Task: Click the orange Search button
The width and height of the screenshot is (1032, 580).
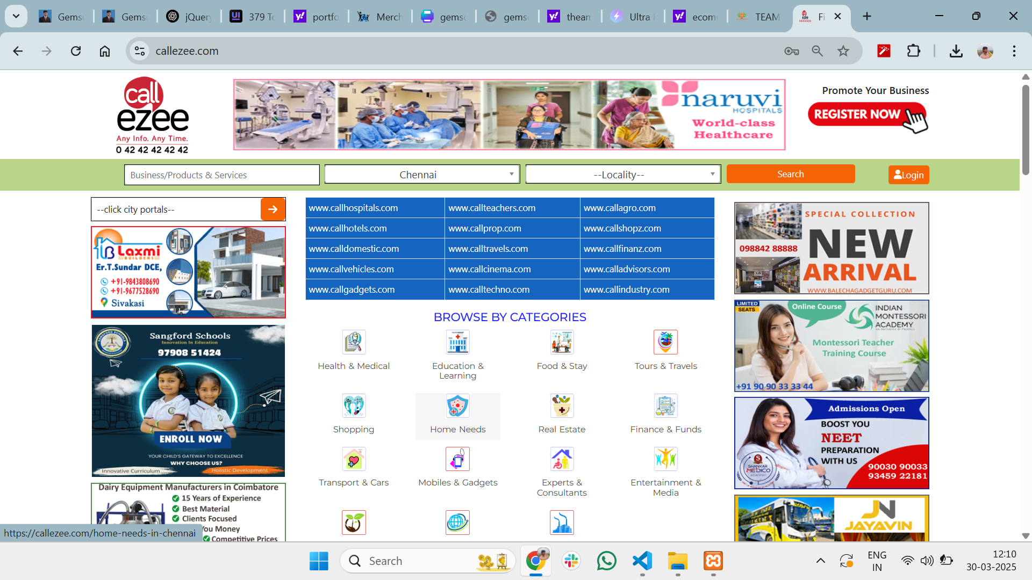Action: click(791, 174)
